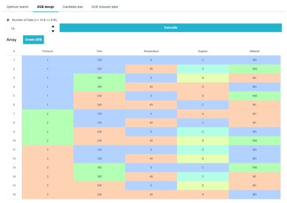Click the Time column header
This screenshot has width=287, height=203.
(x=99, y=51)
